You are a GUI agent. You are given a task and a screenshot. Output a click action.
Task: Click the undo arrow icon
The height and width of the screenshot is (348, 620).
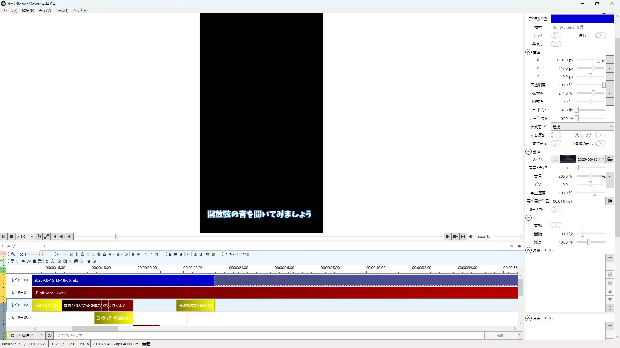(x=59, y=254)
